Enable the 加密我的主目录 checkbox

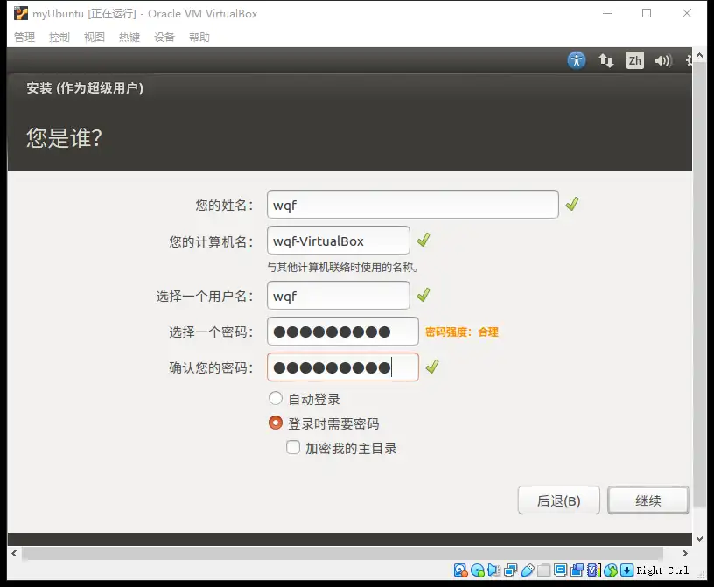click(294, 448)
